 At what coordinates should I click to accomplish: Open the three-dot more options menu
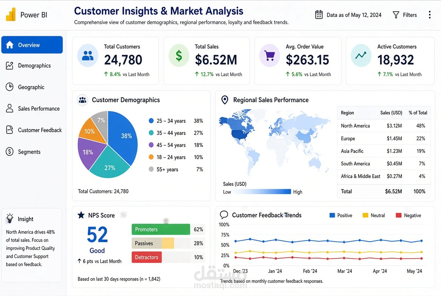pyautogui.click(x=429, y=15)
